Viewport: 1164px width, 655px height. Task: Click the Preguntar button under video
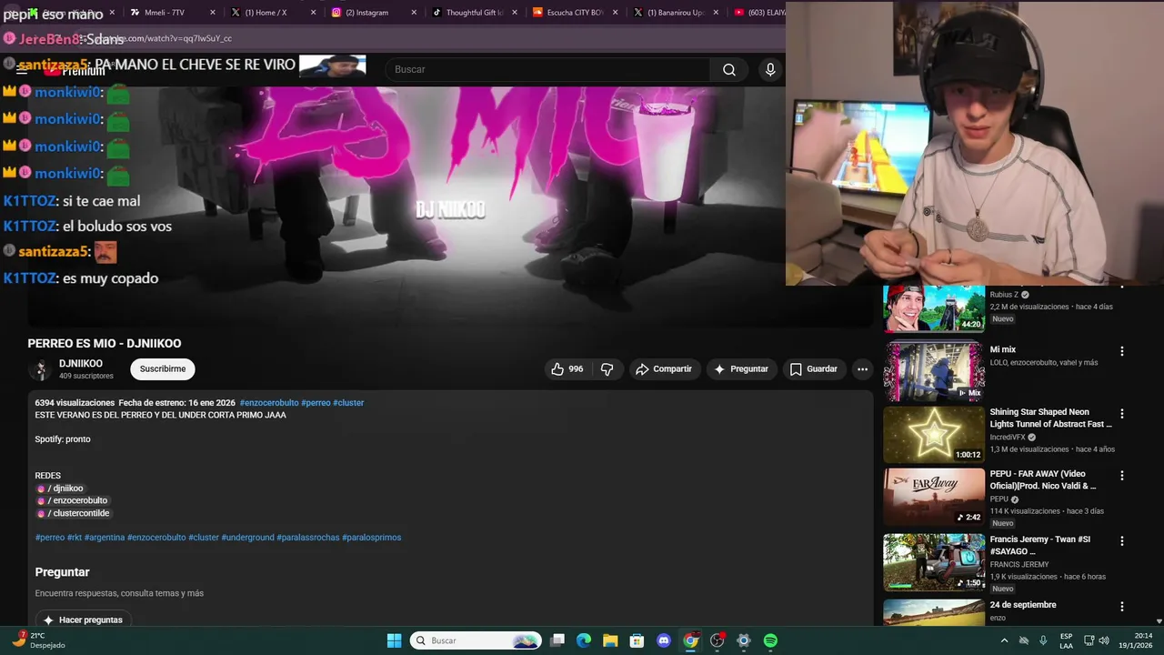coord(741,369)
